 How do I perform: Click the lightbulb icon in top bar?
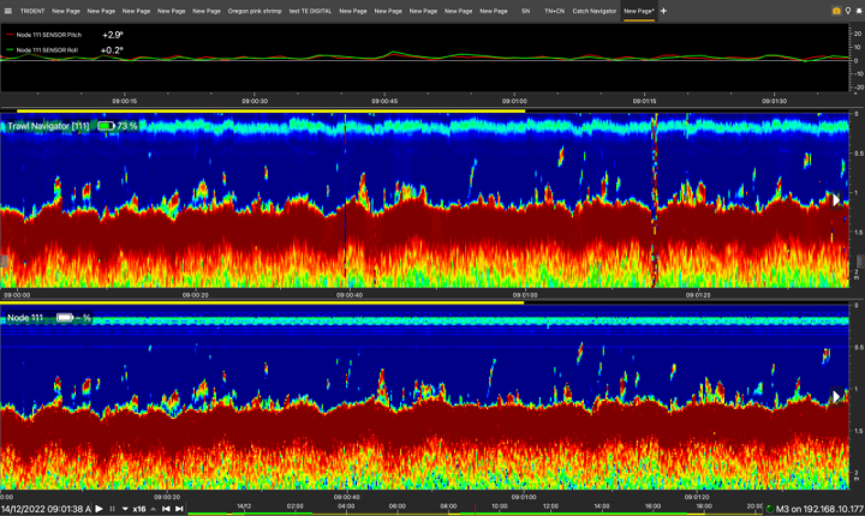(x=848, y=11)
